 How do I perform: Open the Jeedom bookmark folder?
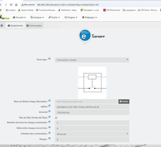(11, 10)
